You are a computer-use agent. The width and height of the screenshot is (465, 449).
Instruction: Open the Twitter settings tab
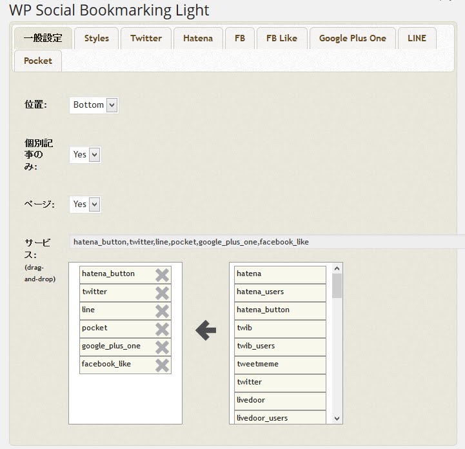(x=146, y=38)
